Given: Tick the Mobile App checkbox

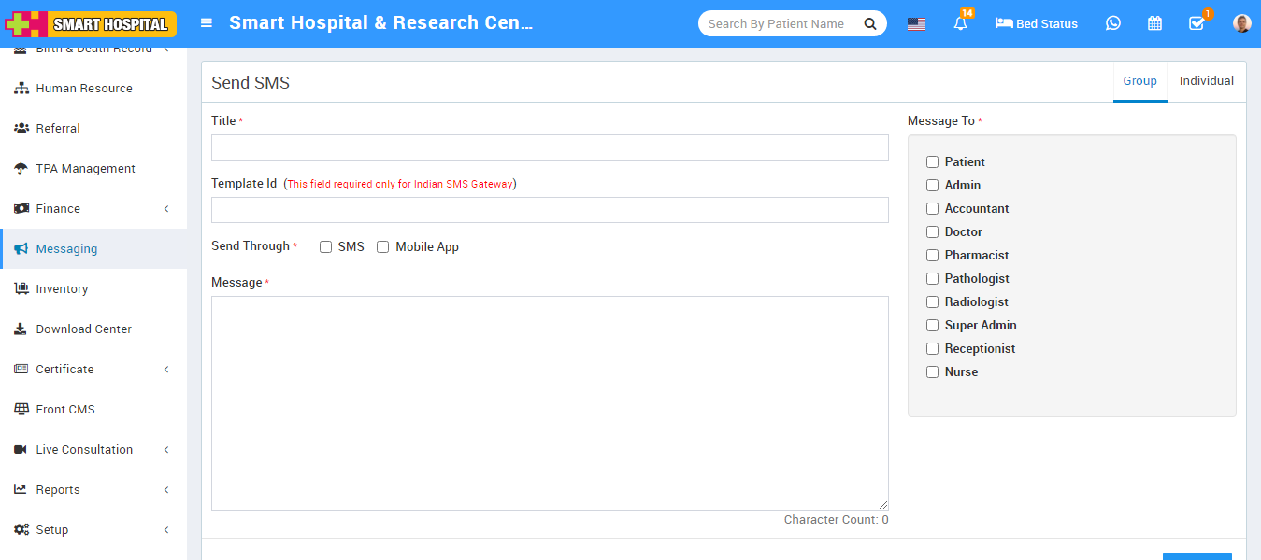Looking at the screenshot, I should pyautogui.click(x=383, y=247).
